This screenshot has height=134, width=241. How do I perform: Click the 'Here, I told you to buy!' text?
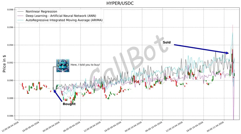pyautogui.click(x=85, y=65)
